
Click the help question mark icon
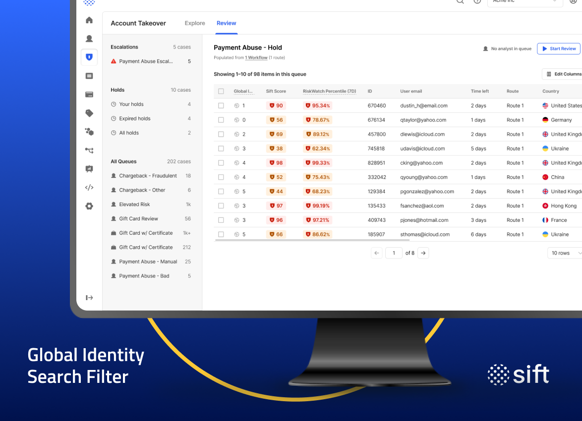click(x=477, y=1)
